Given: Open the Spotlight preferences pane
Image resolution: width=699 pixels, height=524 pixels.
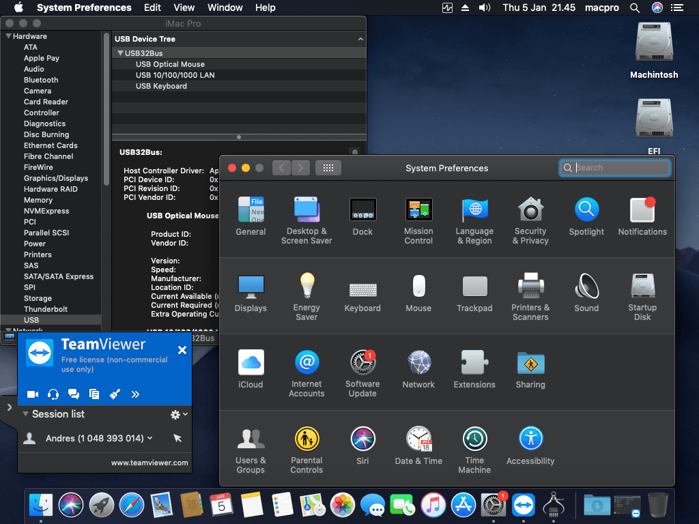Looking at the screenshot, I should [586, 216].
